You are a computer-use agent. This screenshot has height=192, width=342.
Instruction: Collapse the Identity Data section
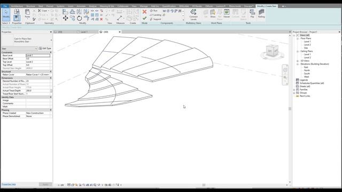pos(51,97)
